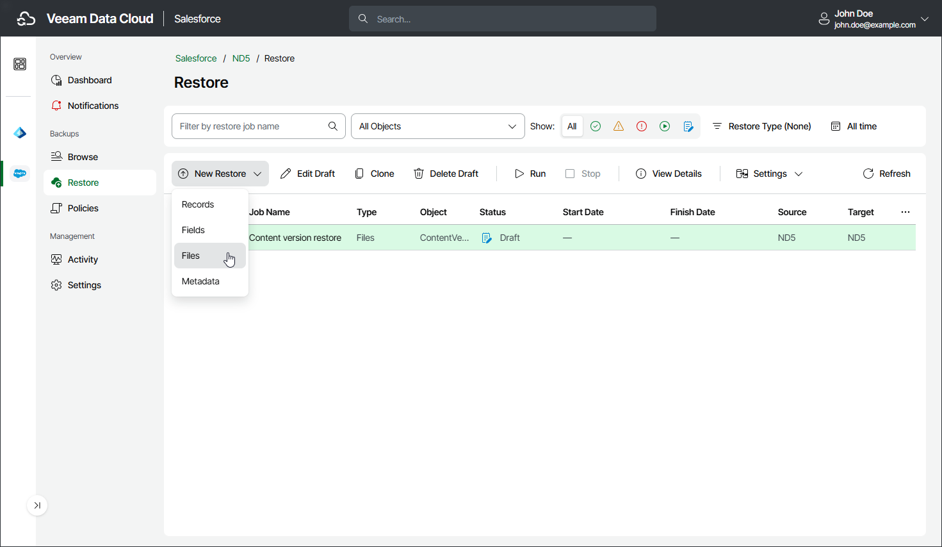Open the John Doe user account menu
The width and height of the screenshot is (942, 547).
click(x=873, y=19)
